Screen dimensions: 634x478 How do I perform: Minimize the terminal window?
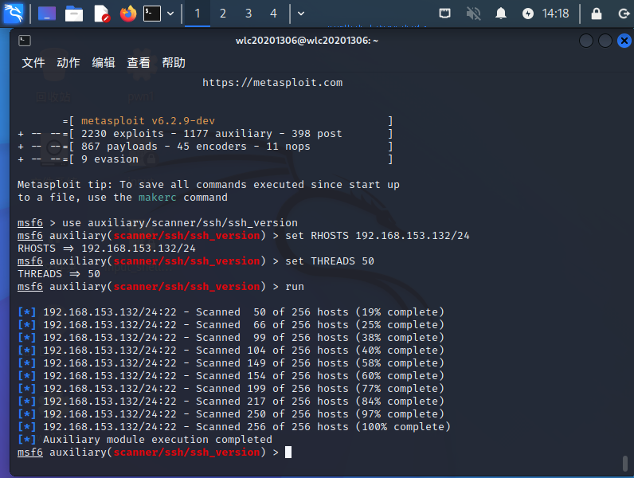click(x=586, y=41)
